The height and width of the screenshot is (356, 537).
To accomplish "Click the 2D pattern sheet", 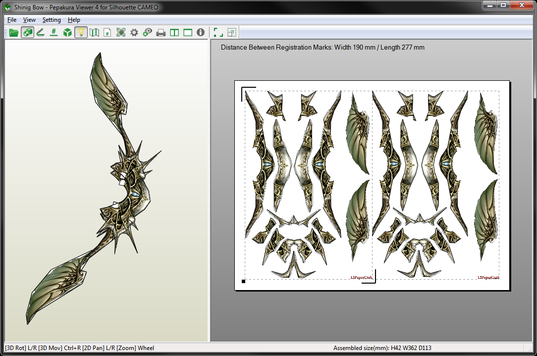I will point(372,185).
